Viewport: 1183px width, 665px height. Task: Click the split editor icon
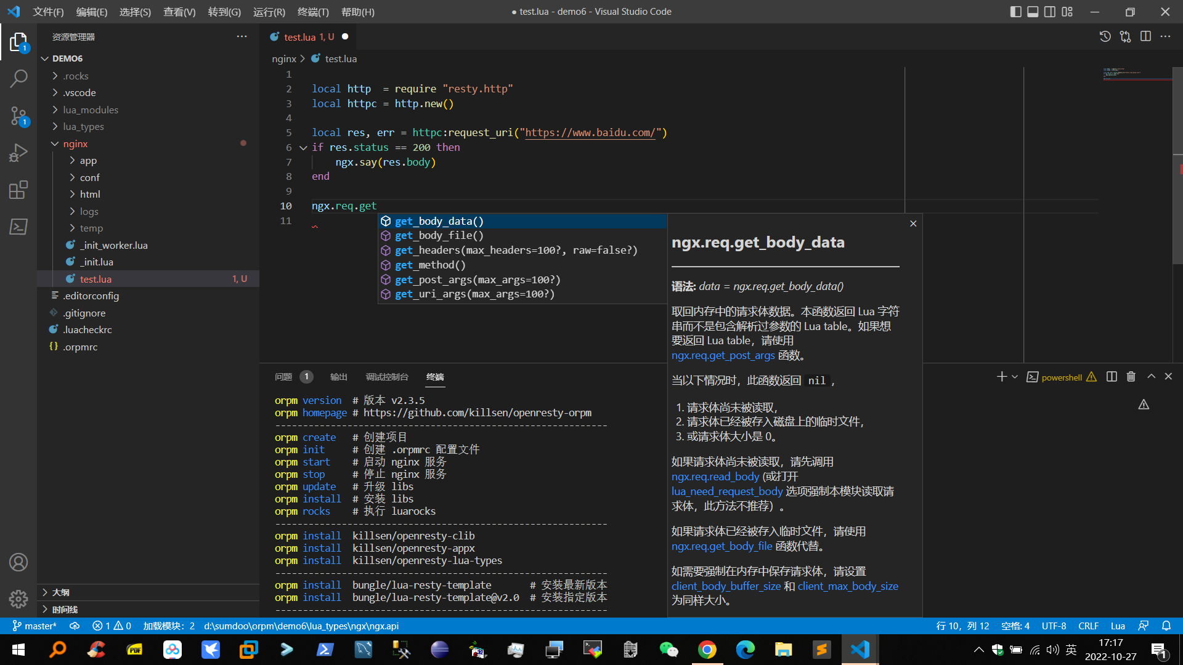(x=1145, y=37)
